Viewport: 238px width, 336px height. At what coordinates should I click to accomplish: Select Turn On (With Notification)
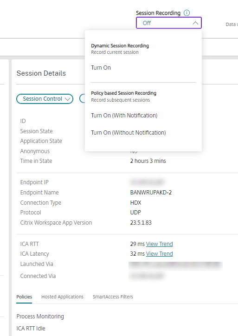coord(124,115)
